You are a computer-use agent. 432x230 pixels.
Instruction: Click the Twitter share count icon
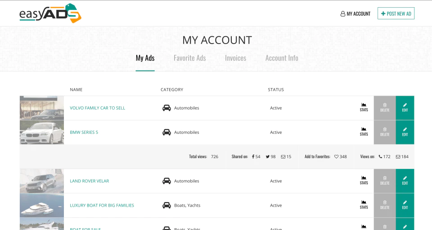tap(267, 157)
